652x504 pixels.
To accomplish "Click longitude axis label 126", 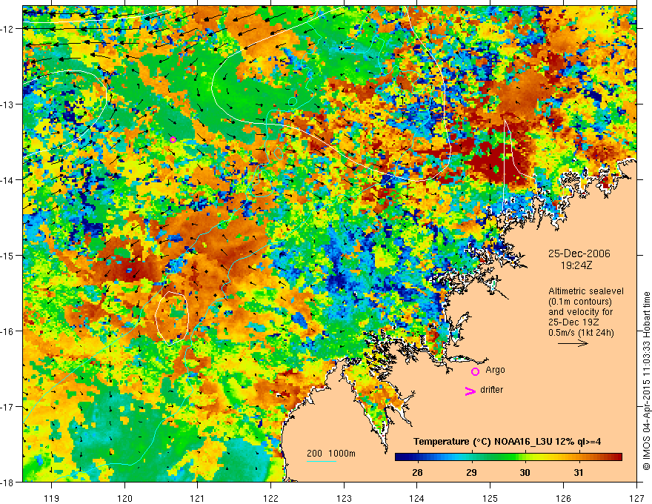I will tap(563, 498).
